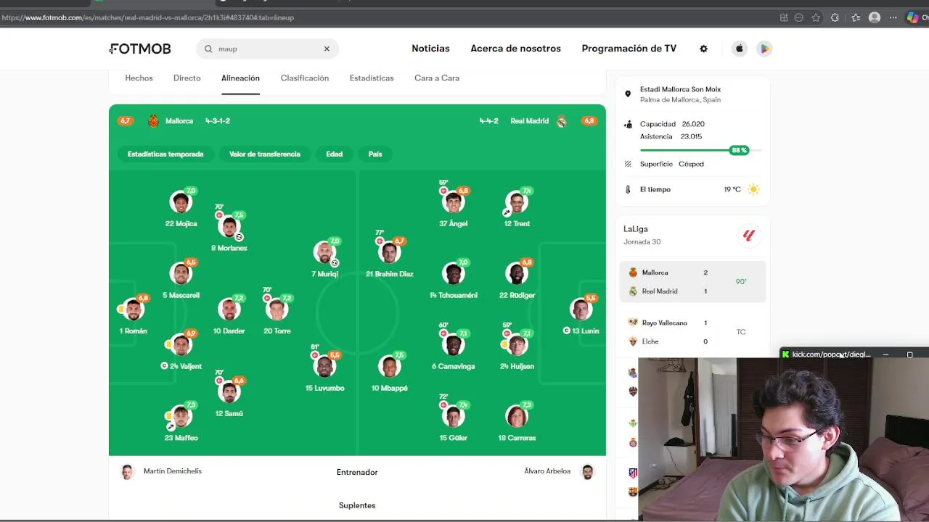Open Noticias in top navigation

(430, 49)
